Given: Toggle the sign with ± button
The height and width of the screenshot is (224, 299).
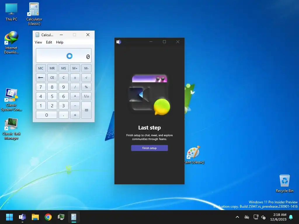Looking at the screenshot, I should pos(75,78).
